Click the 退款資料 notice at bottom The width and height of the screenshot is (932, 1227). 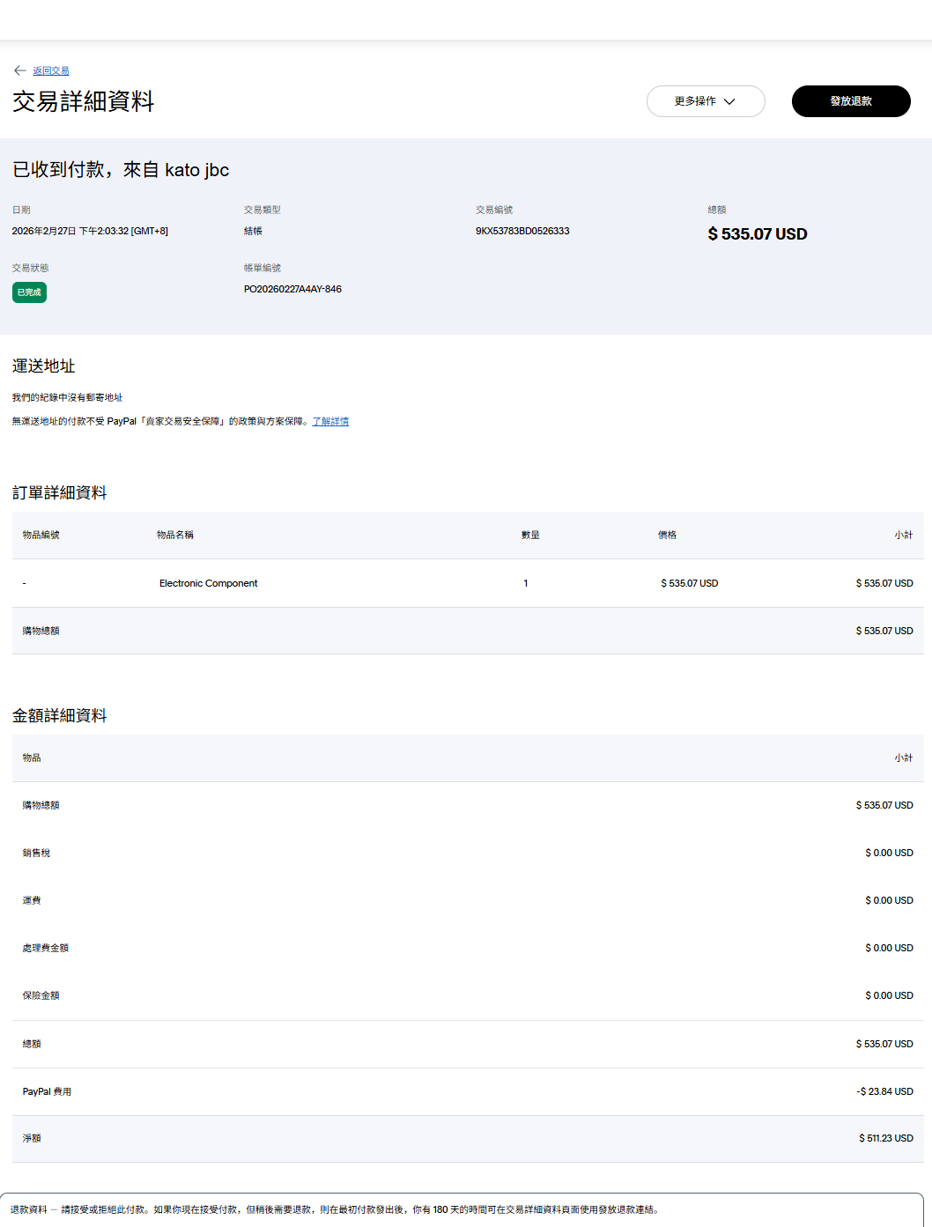[x=28, y=1209]
